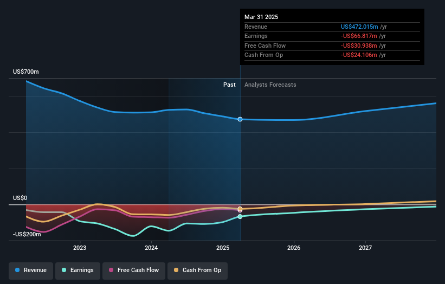Click the US$700m y-axis label

26,72
